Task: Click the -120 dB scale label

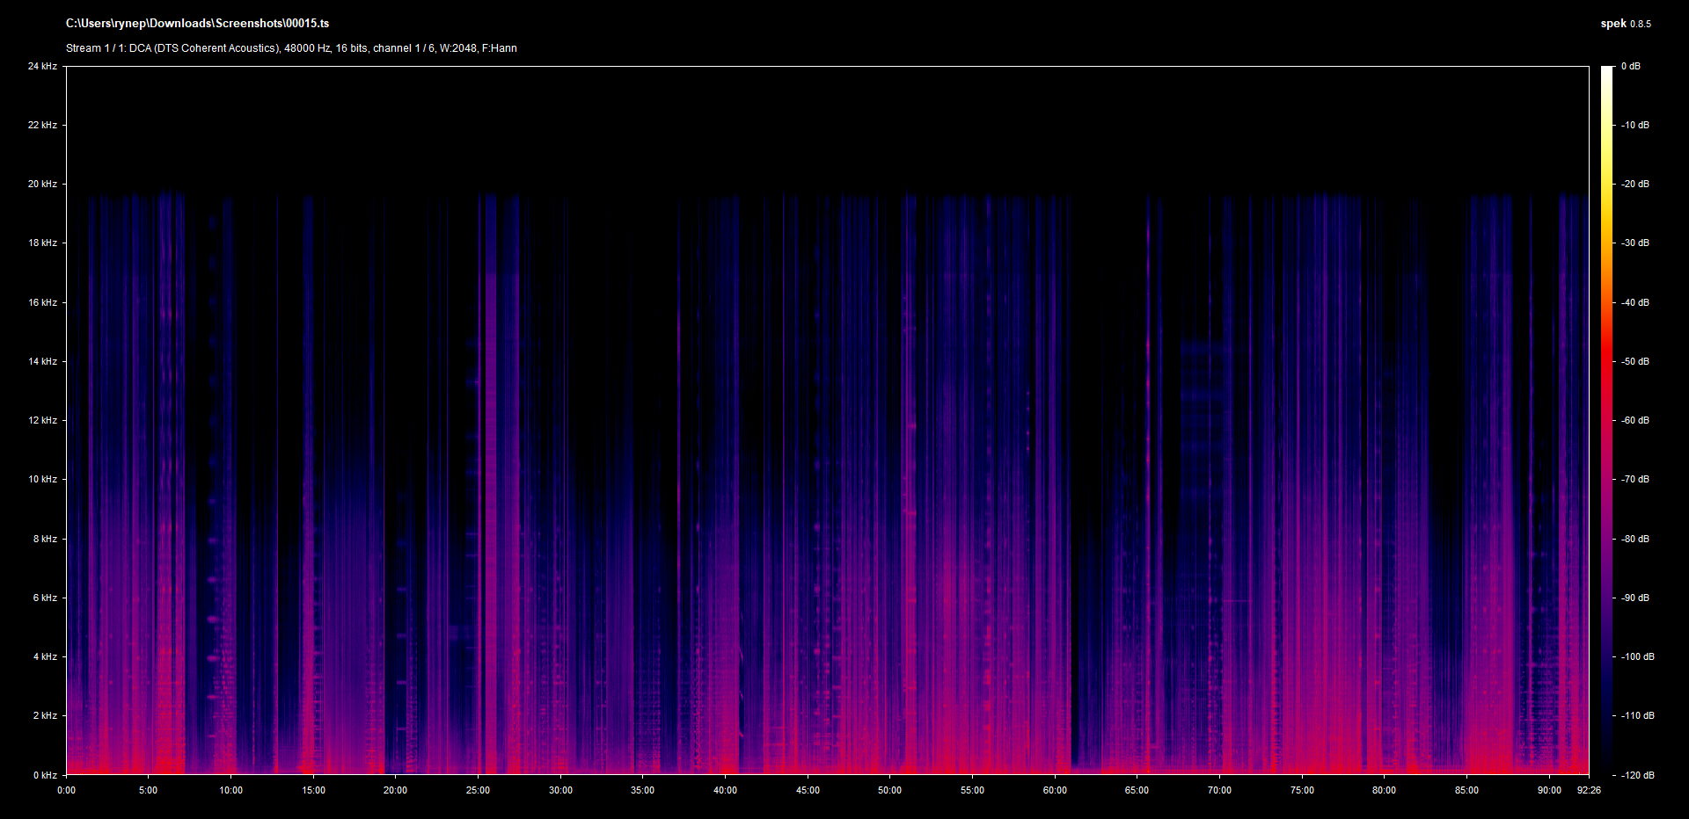Action: [1637, 775]
